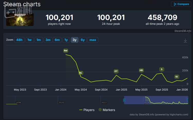Click the May 2025 axis label
The height and width of the screenshot is (120, 193).
(x=141, y=90)
